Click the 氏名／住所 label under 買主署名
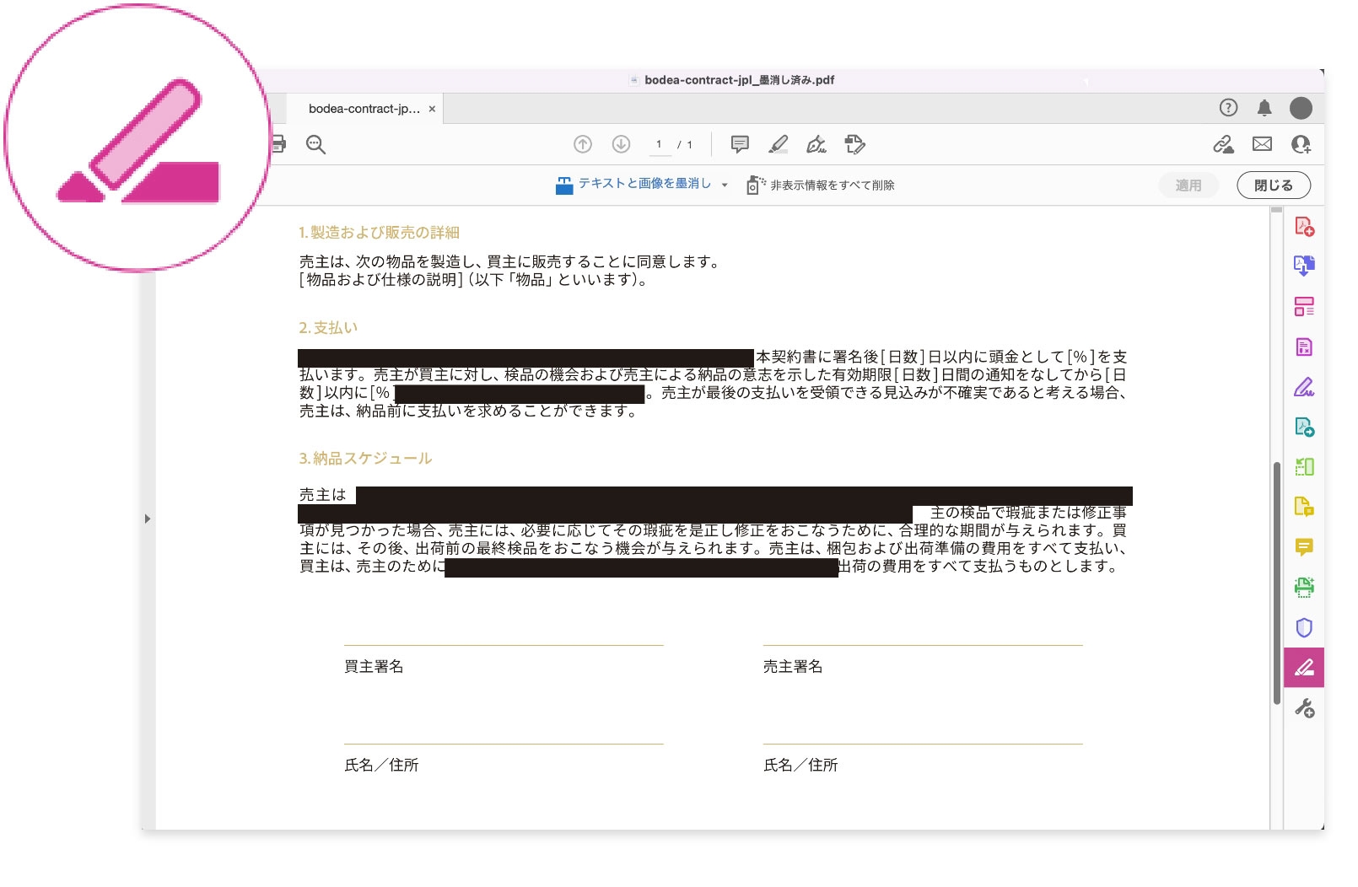Image resolution: width=1358 pixels, height=887 pixels. click(381, 765)
